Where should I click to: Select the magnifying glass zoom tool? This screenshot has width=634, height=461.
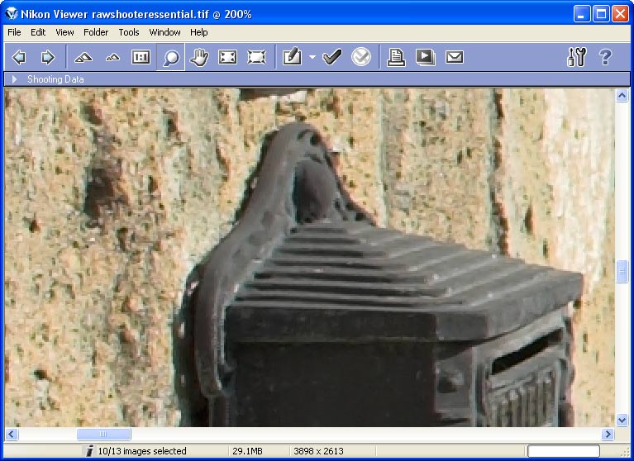point(170,57)
